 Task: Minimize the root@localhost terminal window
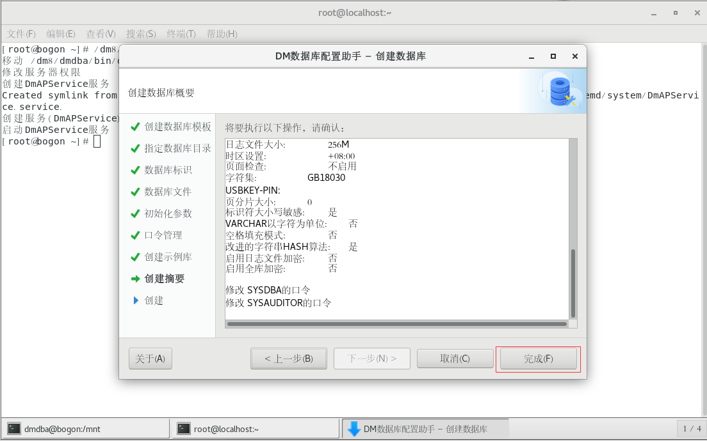(654, 13)
